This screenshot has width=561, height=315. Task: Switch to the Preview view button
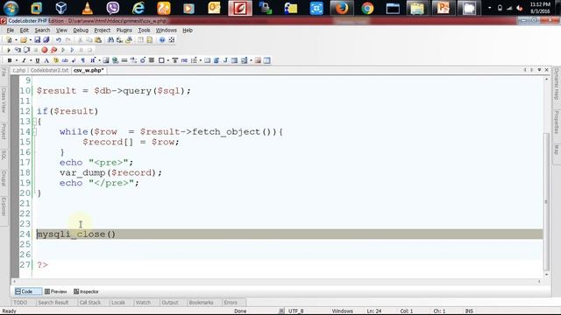click(56, 291)
